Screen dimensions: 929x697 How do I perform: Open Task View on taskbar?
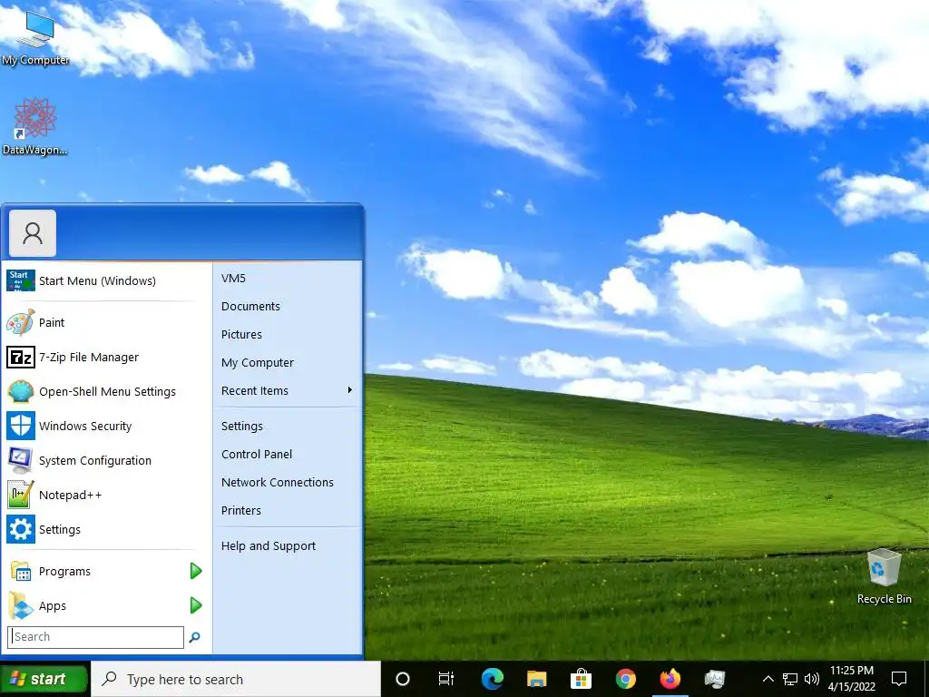(446, 679)
